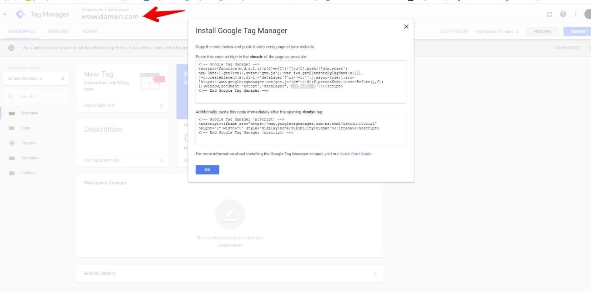Open the Learn More link in banner
The width and height of the screenshot is (591, 292).
point(567,48)
